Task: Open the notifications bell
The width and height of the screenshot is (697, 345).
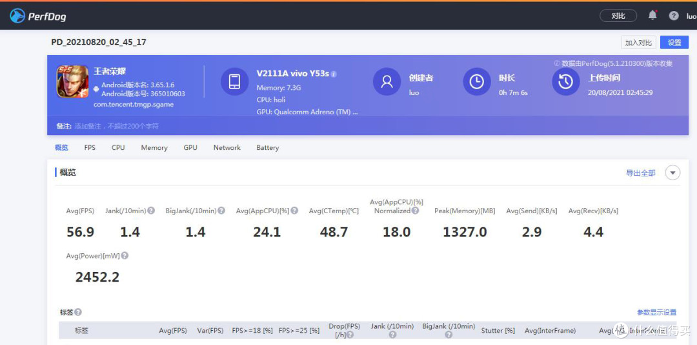Action: click(x=652, y=16)
